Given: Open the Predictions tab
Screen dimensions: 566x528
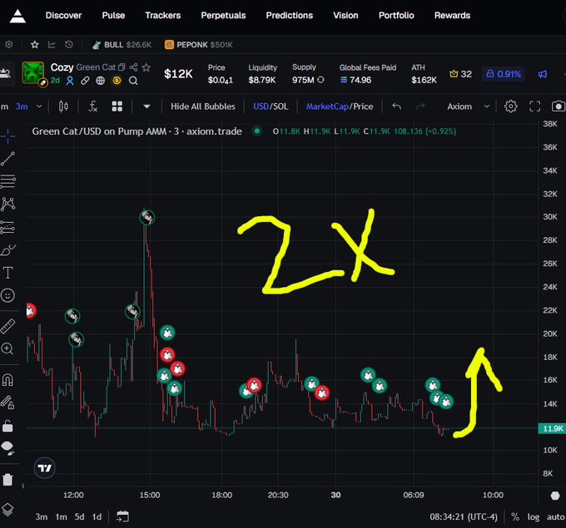Looking at the screenshot, I should 289,16.
